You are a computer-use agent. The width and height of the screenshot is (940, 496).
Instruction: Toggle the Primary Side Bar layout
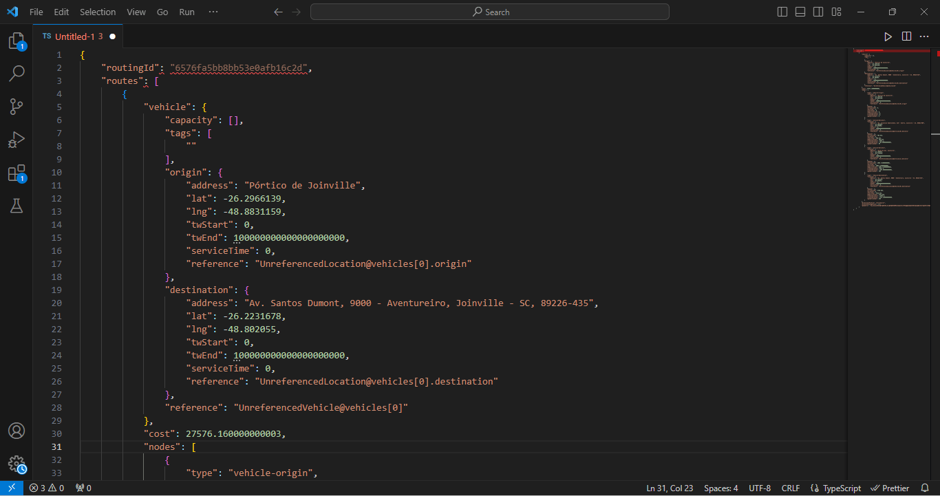coord(782,12)
